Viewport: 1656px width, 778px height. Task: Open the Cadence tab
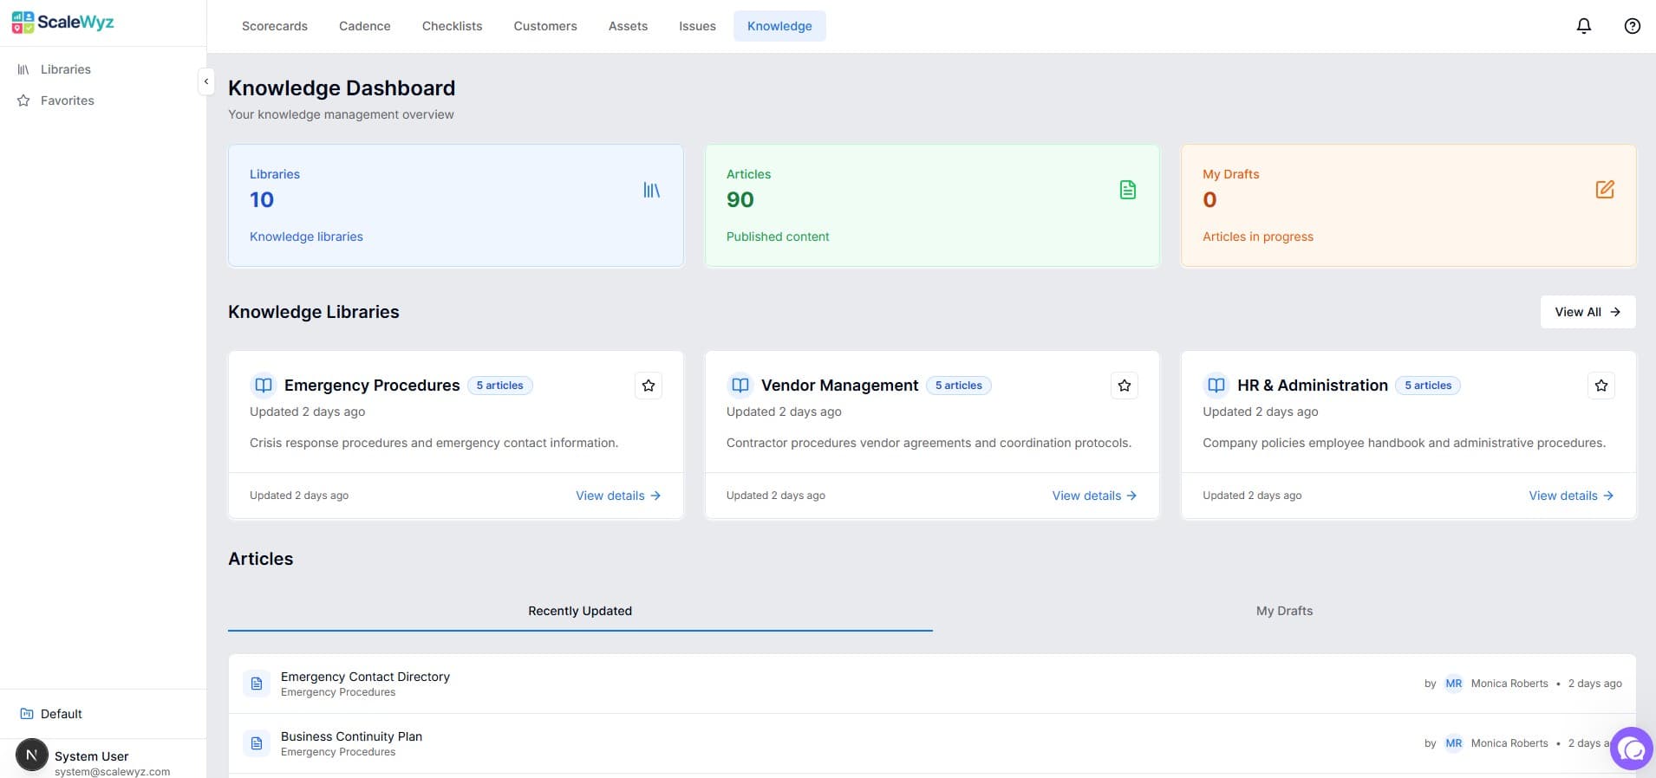point(365,26)
